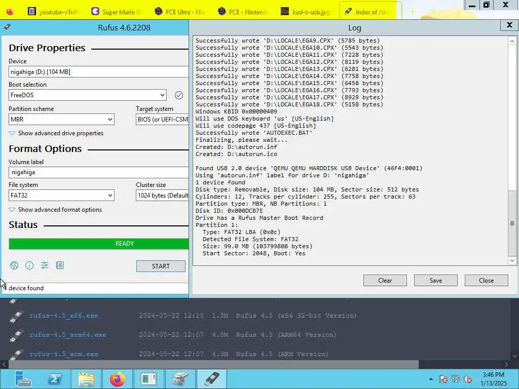Click icon beside rufus-4.5_arm.exe
The image size is (519, 389).
(16, 354)
